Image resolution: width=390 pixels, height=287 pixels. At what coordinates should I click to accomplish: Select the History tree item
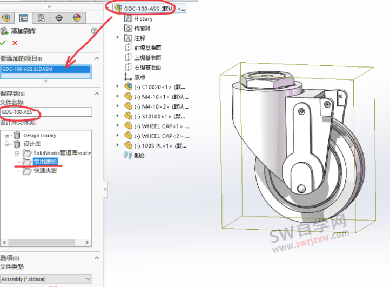(143, 19)
